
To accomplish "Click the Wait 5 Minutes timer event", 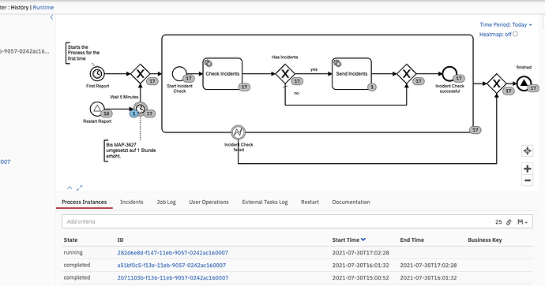I will (x=141, y=109).
